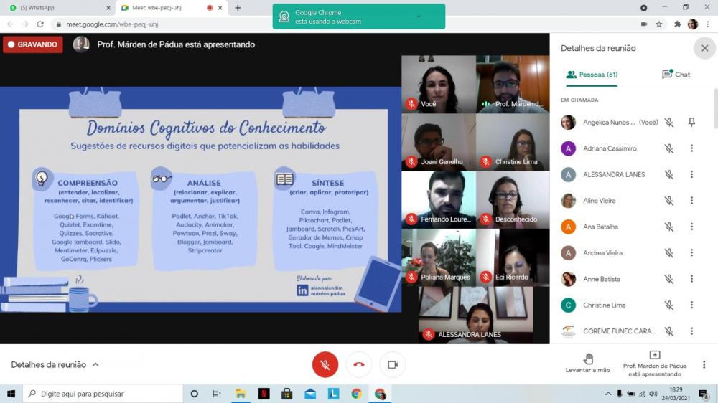Viewport: 718px width, 403px height.
Task: Click participants panel scrollbar
Action: pos(715,110)
